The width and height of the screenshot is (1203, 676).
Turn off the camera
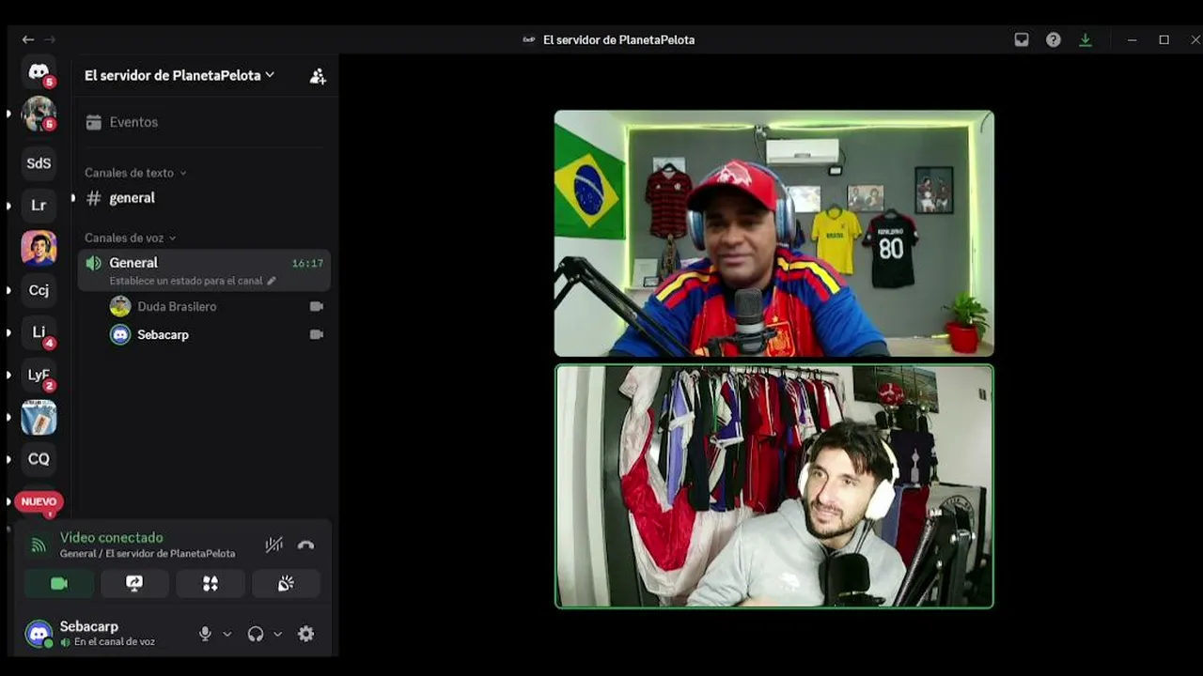click(x=59, y=584)
